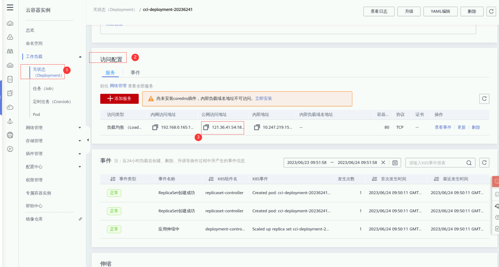This screenshot has height=267, width=499.
Task: Click the stacked documents rail icon
Action: tap(10, 93)
